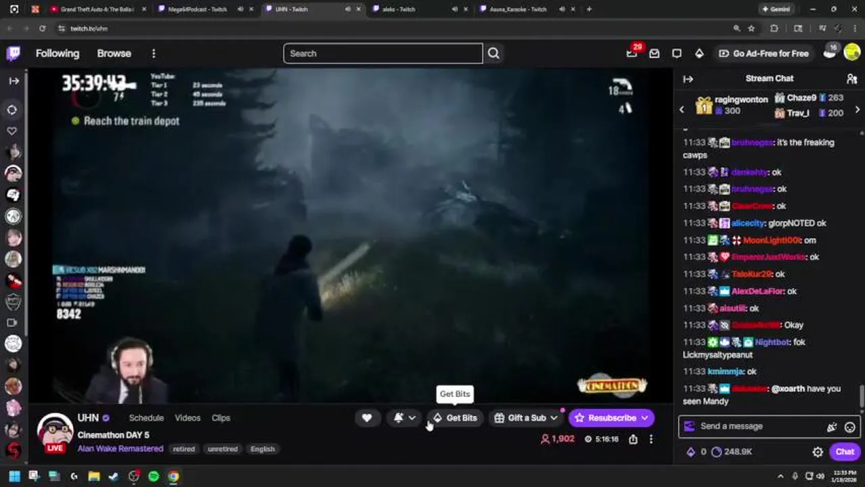Click the Bits balance icon showing 0
Image resolution: width=865 pixels, height=487 pixels.
pos(691,452)
